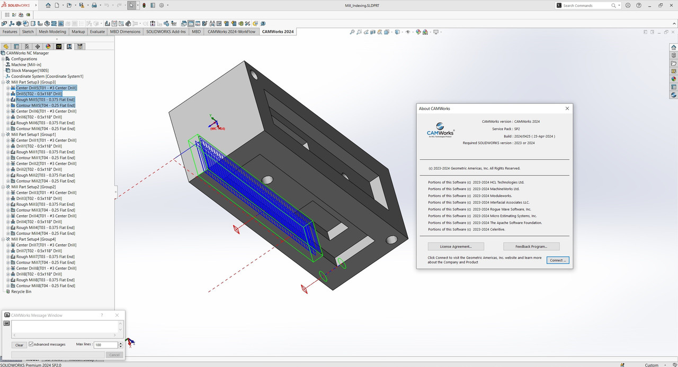Click the Home icon in the top toolbar
The height and width of the screenshot is (367, 678).
pos(48,5)
